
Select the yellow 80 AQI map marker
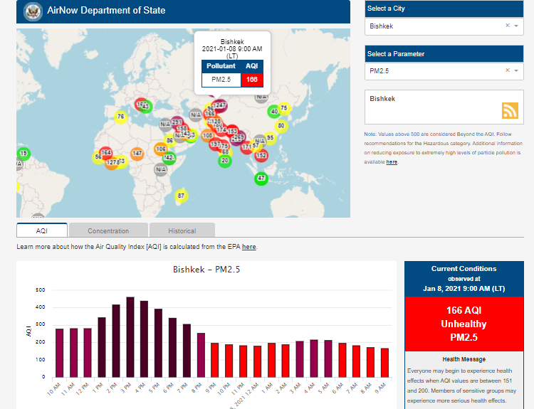281,126
